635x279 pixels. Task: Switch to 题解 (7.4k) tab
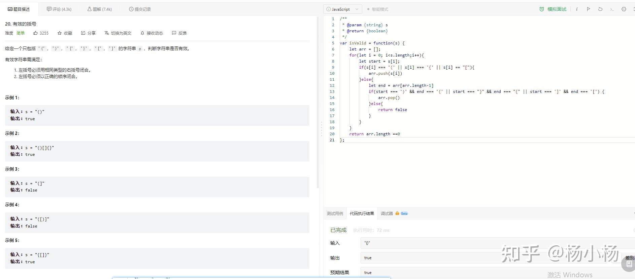(x=100, y=9)
